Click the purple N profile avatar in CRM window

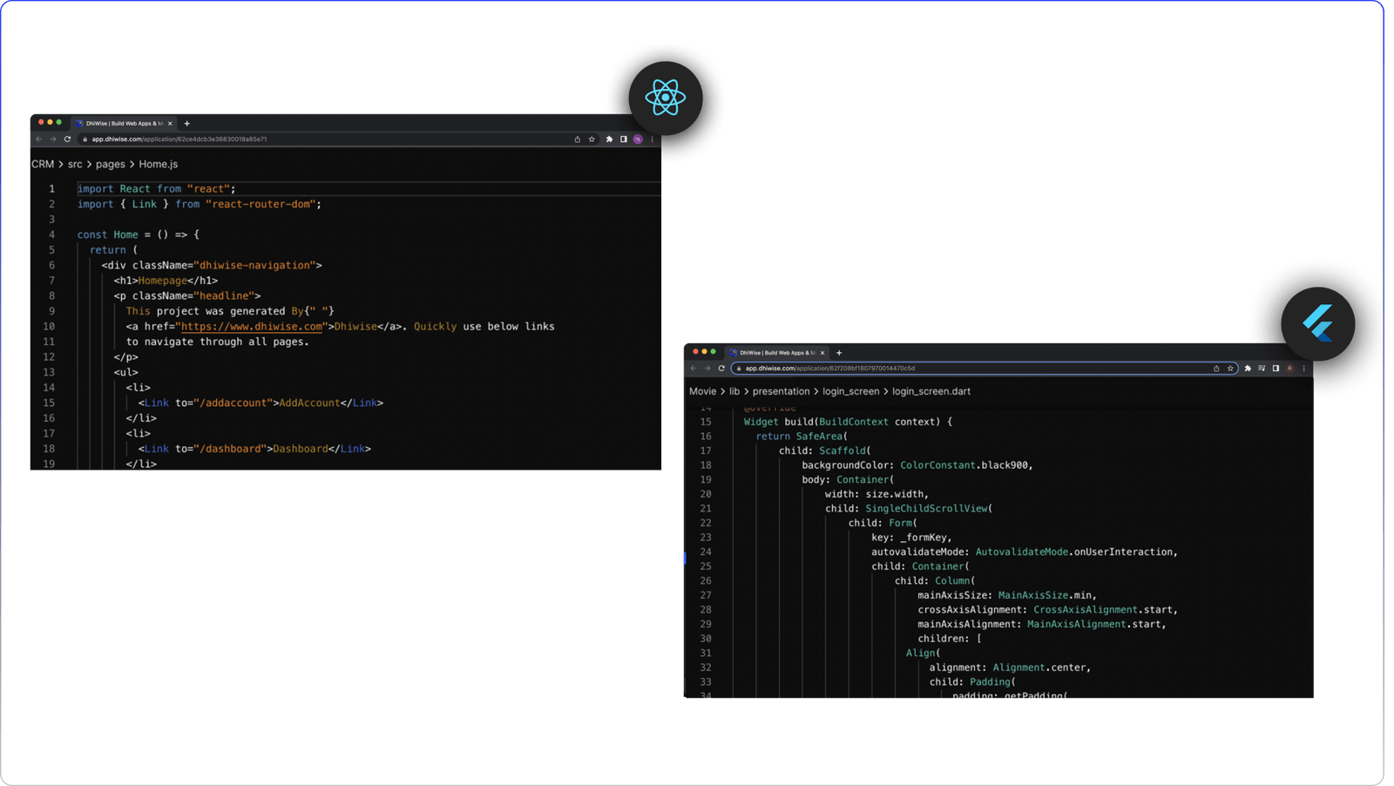tap(638, 139)
